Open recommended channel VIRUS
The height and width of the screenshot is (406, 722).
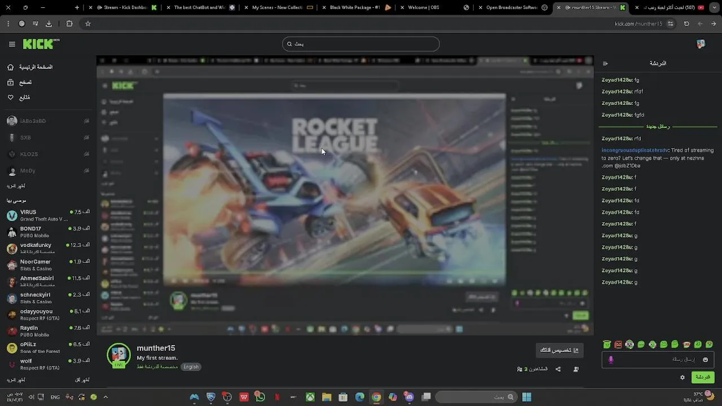point(48,215)
